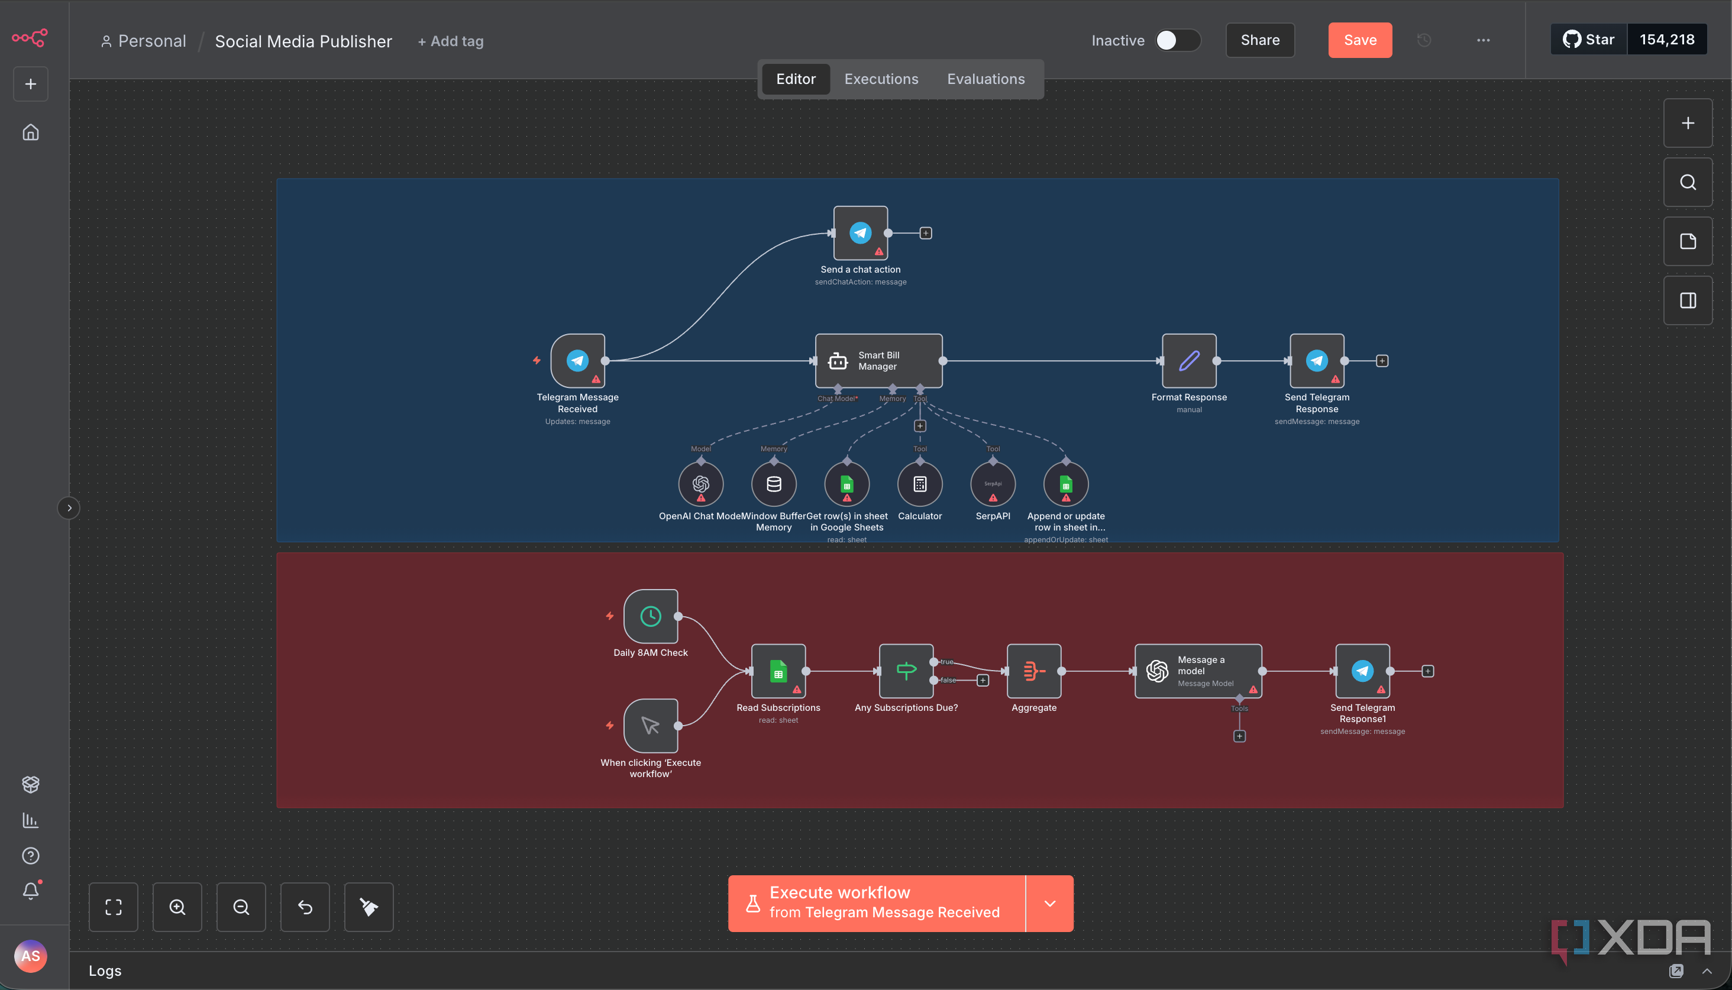1732x990 pixels.
Task: Click Execute workflow from Telegram Message Received
Action: click(x=877, y=903)
